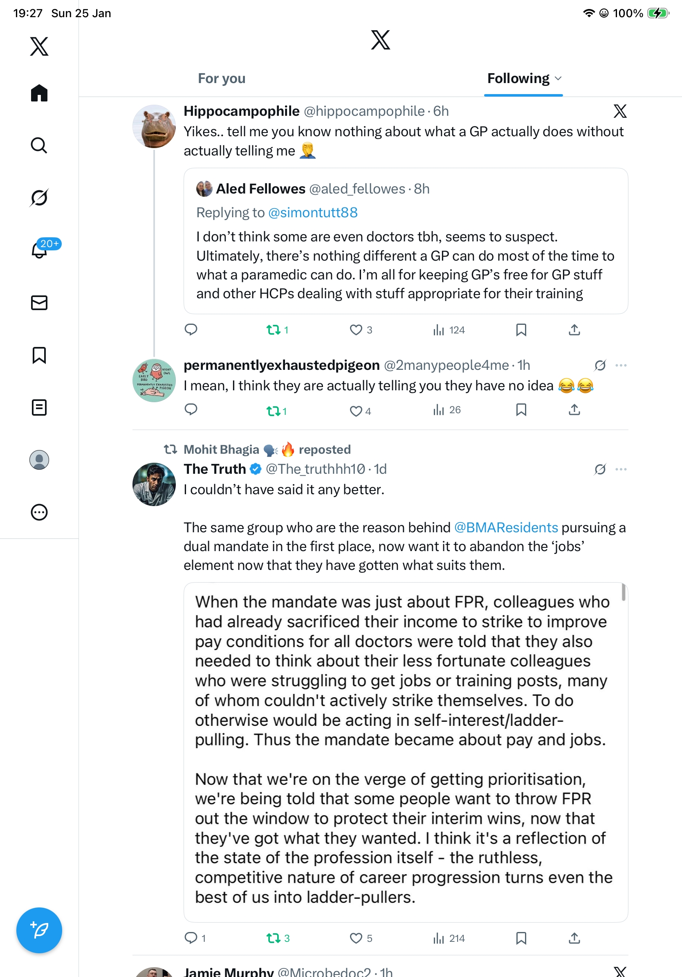Image resolution: width=682 pixels, height=977 pixels.
Task: Open Search from the sidebar
Action: pos(39,146)
